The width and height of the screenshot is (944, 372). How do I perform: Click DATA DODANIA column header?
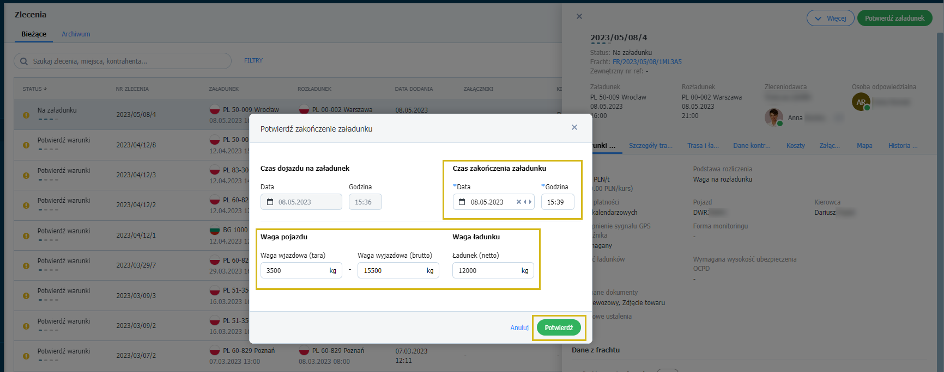tap(414, 89)
